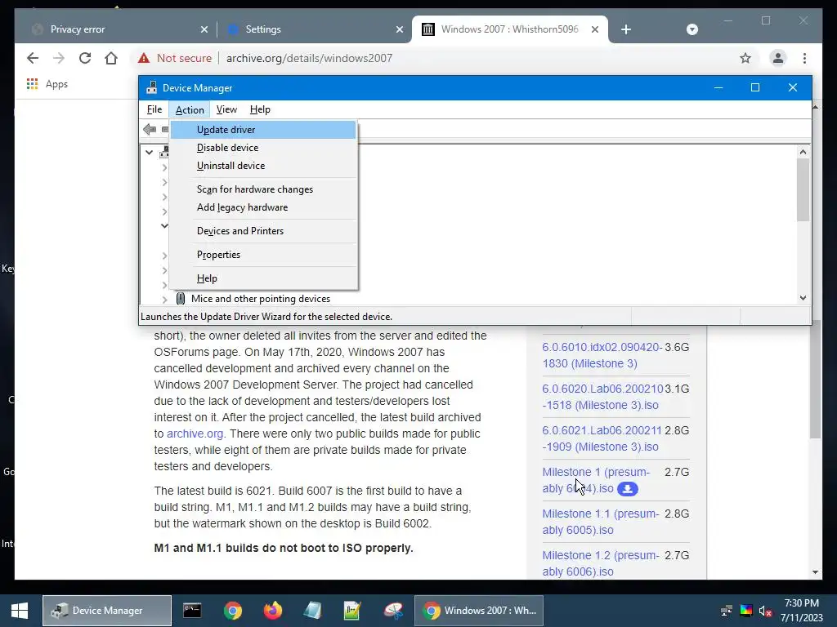The width and height of the screenshot is (837, 627).
Task: Close the Settings tab
Action: click(x=399, y=29)
